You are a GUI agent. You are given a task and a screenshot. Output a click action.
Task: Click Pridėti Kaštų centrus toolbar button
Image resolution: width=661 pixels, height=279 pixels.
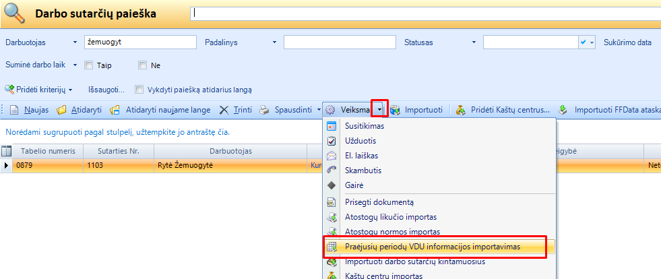(x=461, y=109)
